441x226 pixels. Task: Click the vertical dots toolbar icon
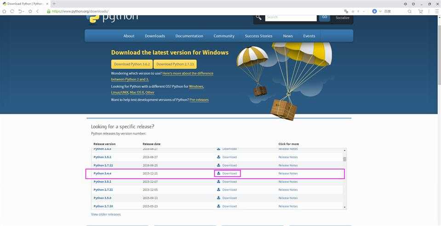tap(429, 11)
